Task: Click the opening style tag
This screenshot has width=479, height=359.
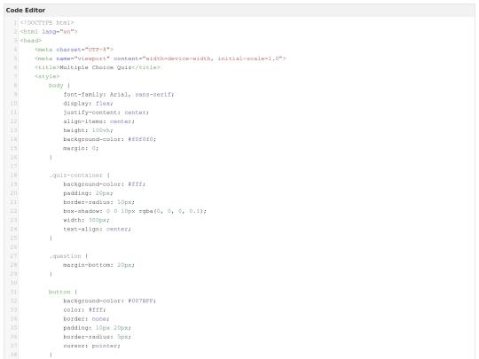Action: coord(47,76)
